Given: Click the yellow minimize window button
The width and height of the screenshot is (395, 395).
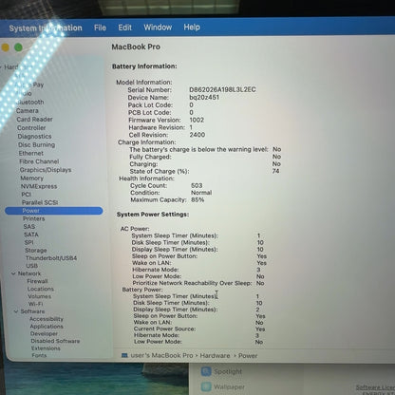Looking at the screenshot, I should tap(5, 47).
